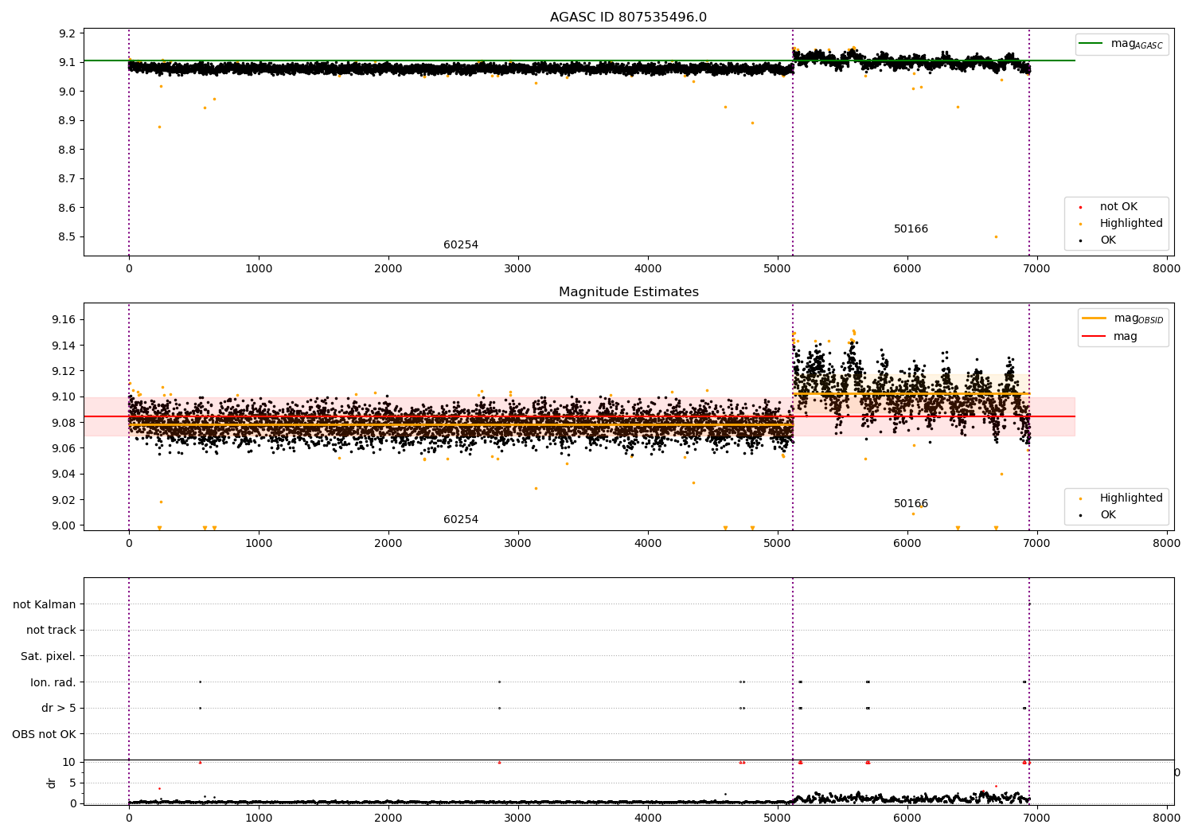This screenshot has height=836, width=1194.
Task: Click the 'dr > 5' row label
Action: [59, 709]
